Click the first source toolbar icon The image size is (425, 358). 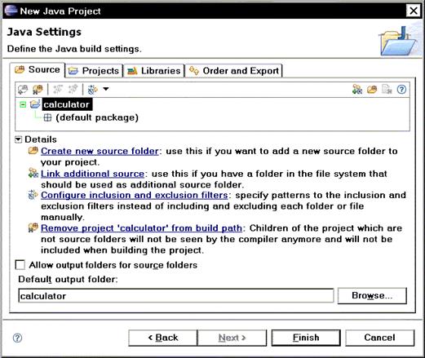(23, 89)
